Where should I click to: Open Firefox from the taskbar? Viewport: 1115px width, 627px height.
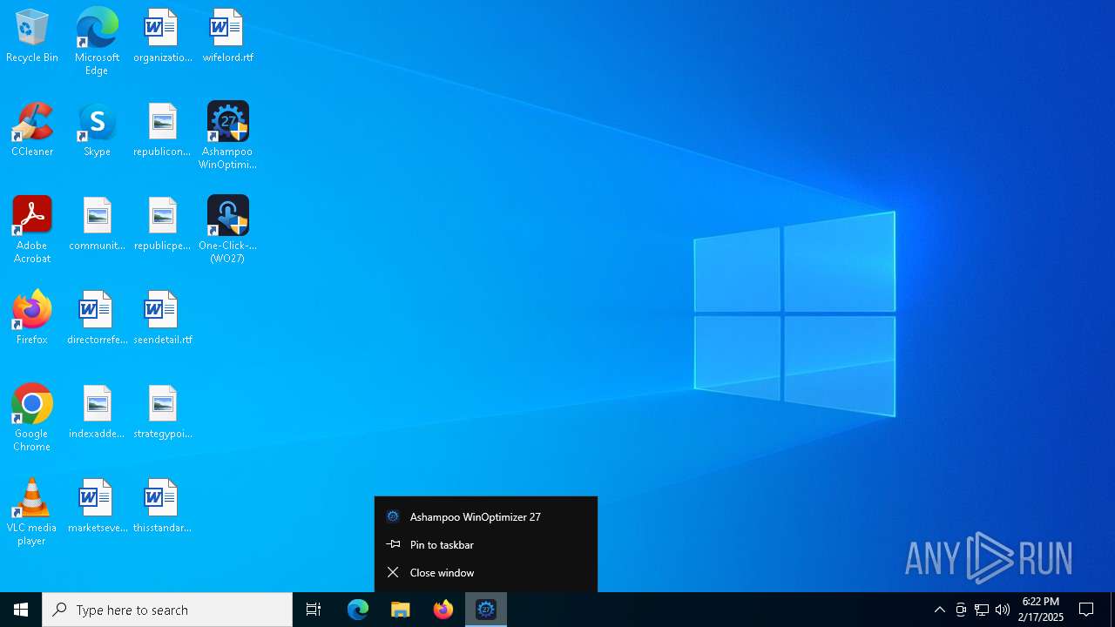tap(443, 610)
